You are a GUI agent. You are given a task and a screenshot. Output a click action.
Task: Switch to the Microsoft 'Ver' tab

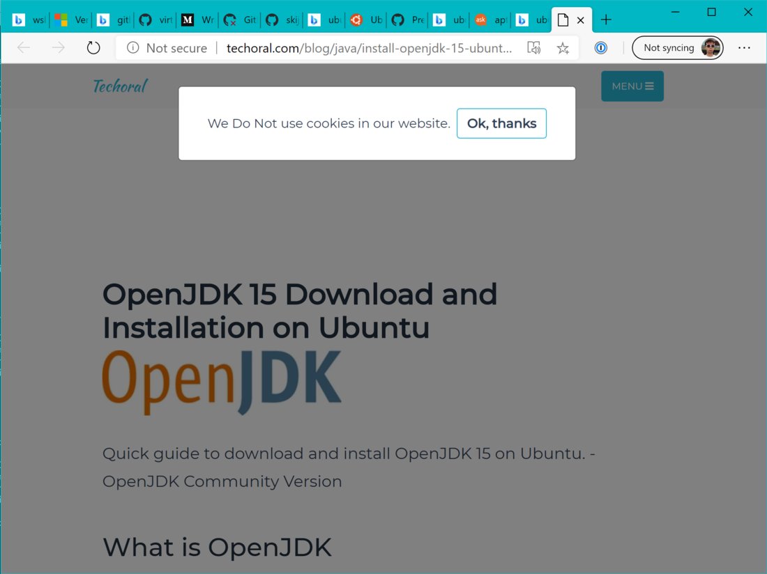[71, 20]
